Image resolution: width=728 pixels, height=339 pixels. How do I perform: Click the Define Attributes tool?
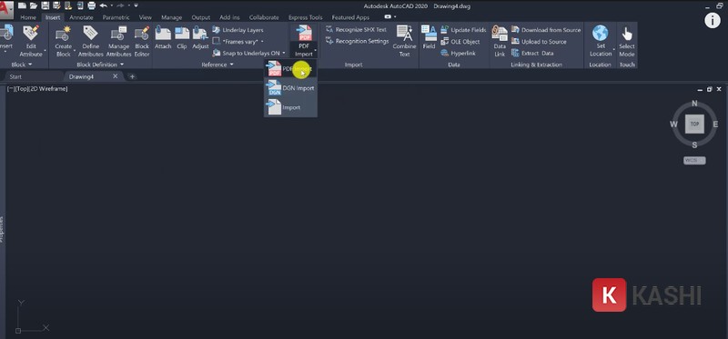tap(90, 41)
